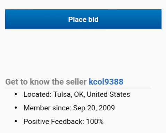Click the word 'seller' in heading
This screenshot has height=133, width=166.
[76, 82]
